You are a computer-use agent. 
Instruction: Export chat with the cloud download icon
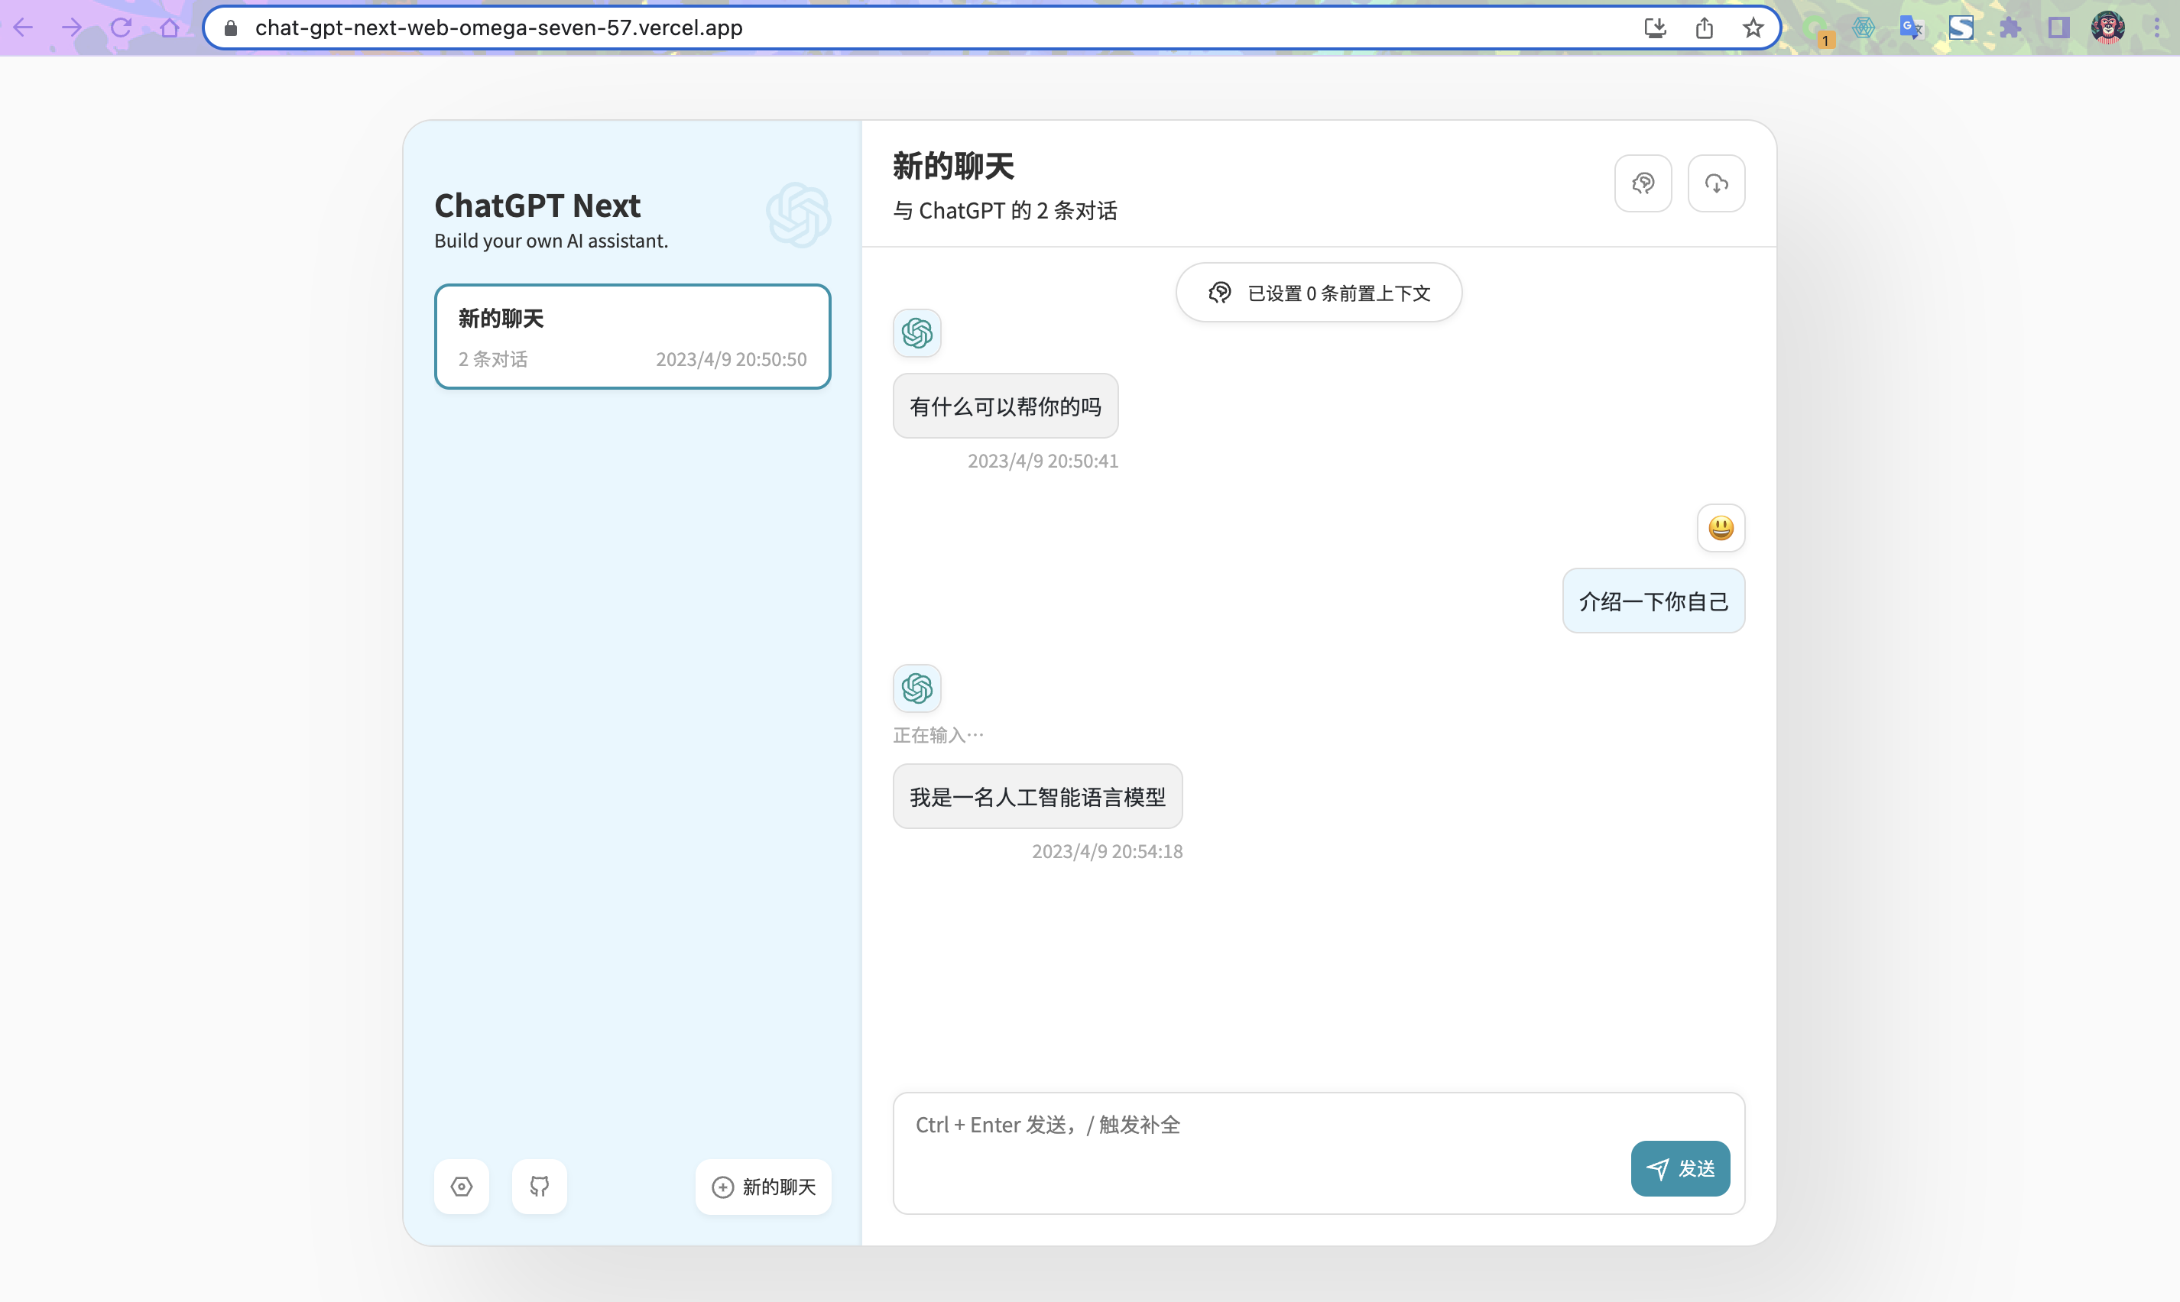pos(1716,183)
